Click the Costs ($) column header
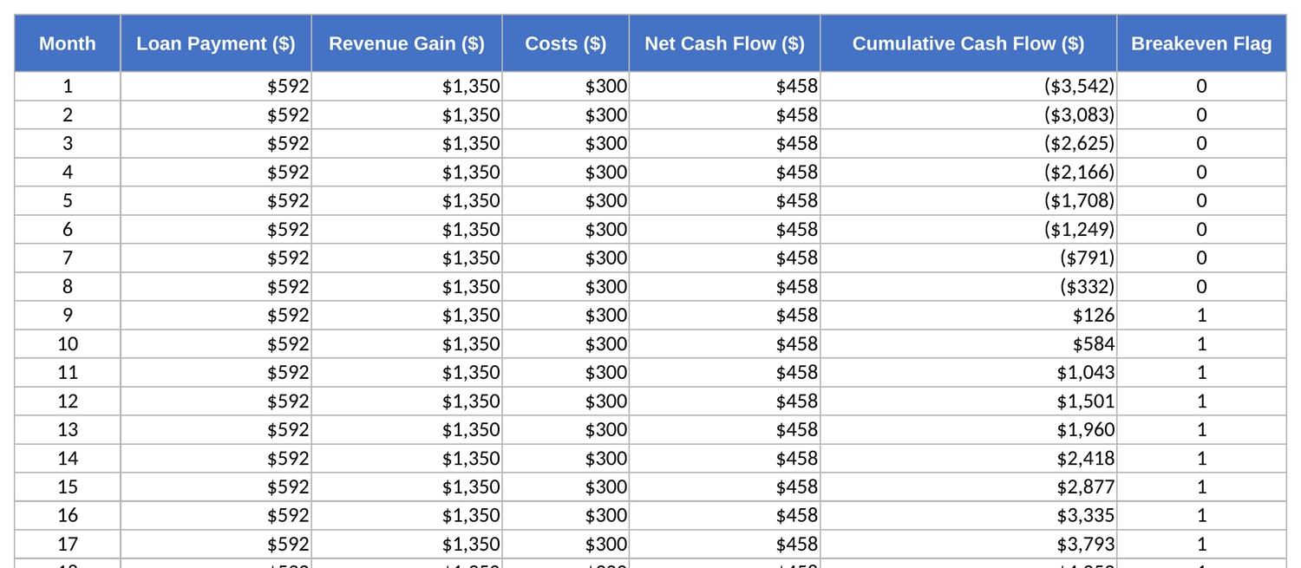The image size is (1301, 568). [566, 43]
